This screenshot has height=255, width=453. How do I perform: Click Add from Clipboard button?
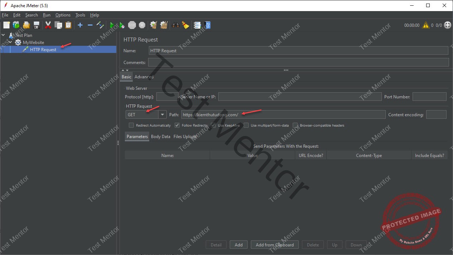275,245
